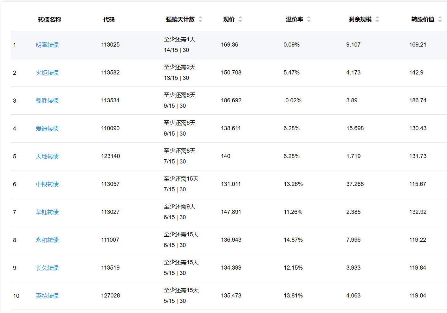Open the 明泰转债 bond link

(x=47, y=45)
